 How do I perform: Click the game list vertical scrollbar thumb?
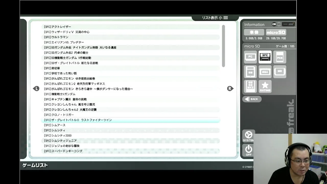[x=224, y=46]
